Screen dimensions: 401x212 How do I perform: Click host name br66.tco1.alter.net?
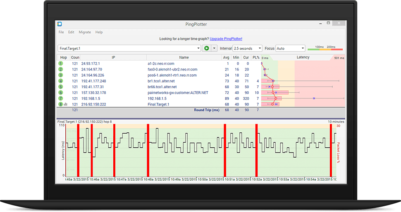[162, 87]
